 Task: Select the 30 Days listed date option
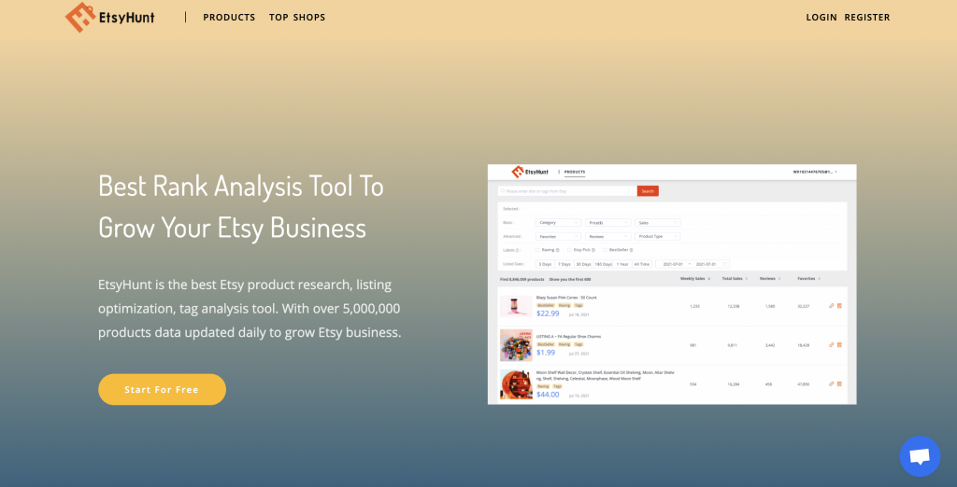click(584, 264)
